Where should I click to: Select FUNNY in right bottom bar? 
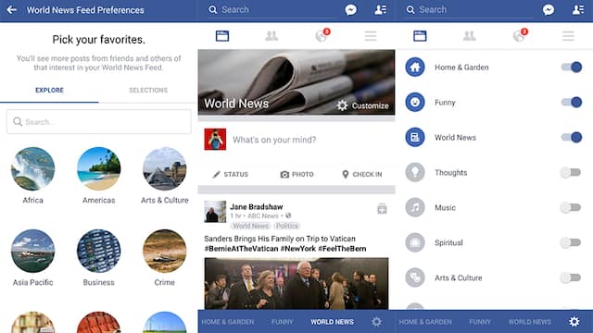(480, 322)
